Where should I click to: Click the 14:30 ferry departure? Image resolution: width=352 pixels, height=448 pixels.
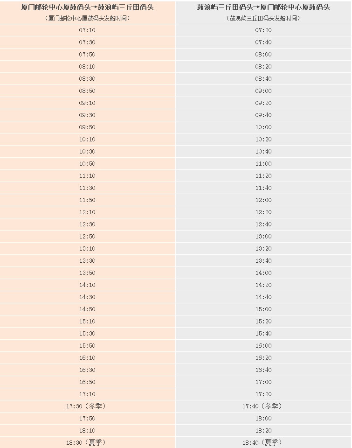coord(87,297)
